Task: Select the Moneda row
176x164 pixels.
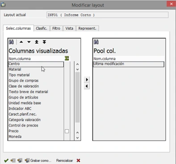Action: pyautogui.click(x=36, y=137)
